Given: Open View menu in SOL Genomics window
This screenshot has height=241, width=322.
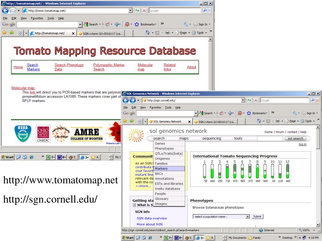Looking at the screenshot, I should point(143,107).
